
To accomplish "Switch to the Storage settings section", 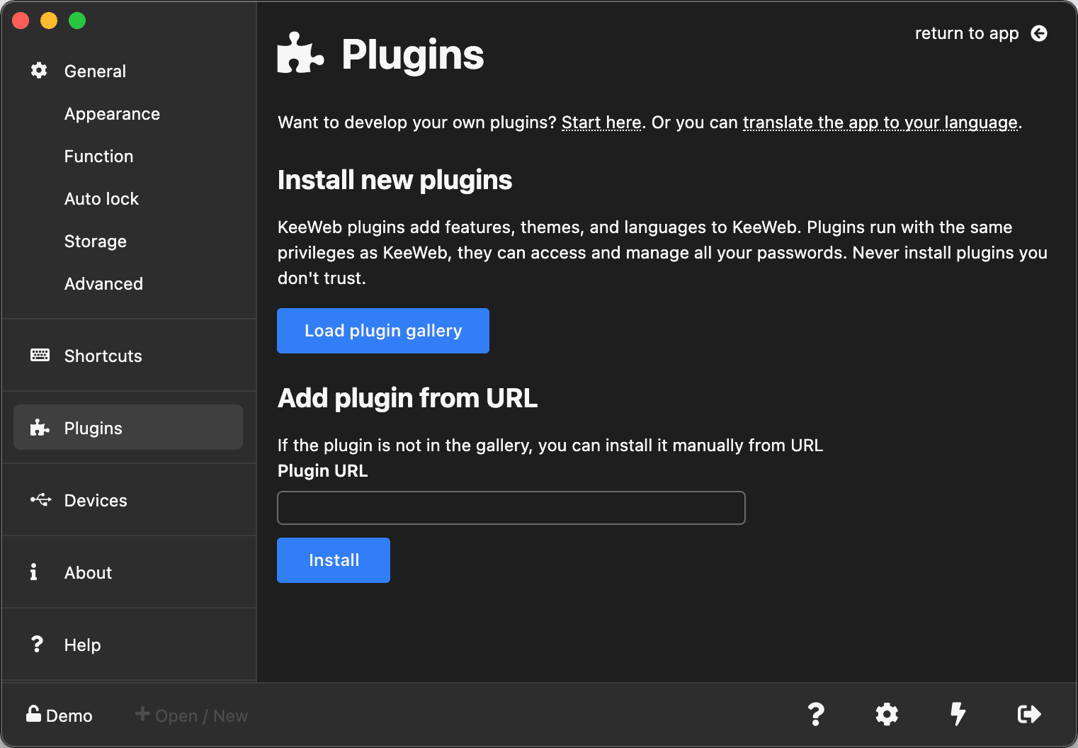I will [x=95, y=242].
